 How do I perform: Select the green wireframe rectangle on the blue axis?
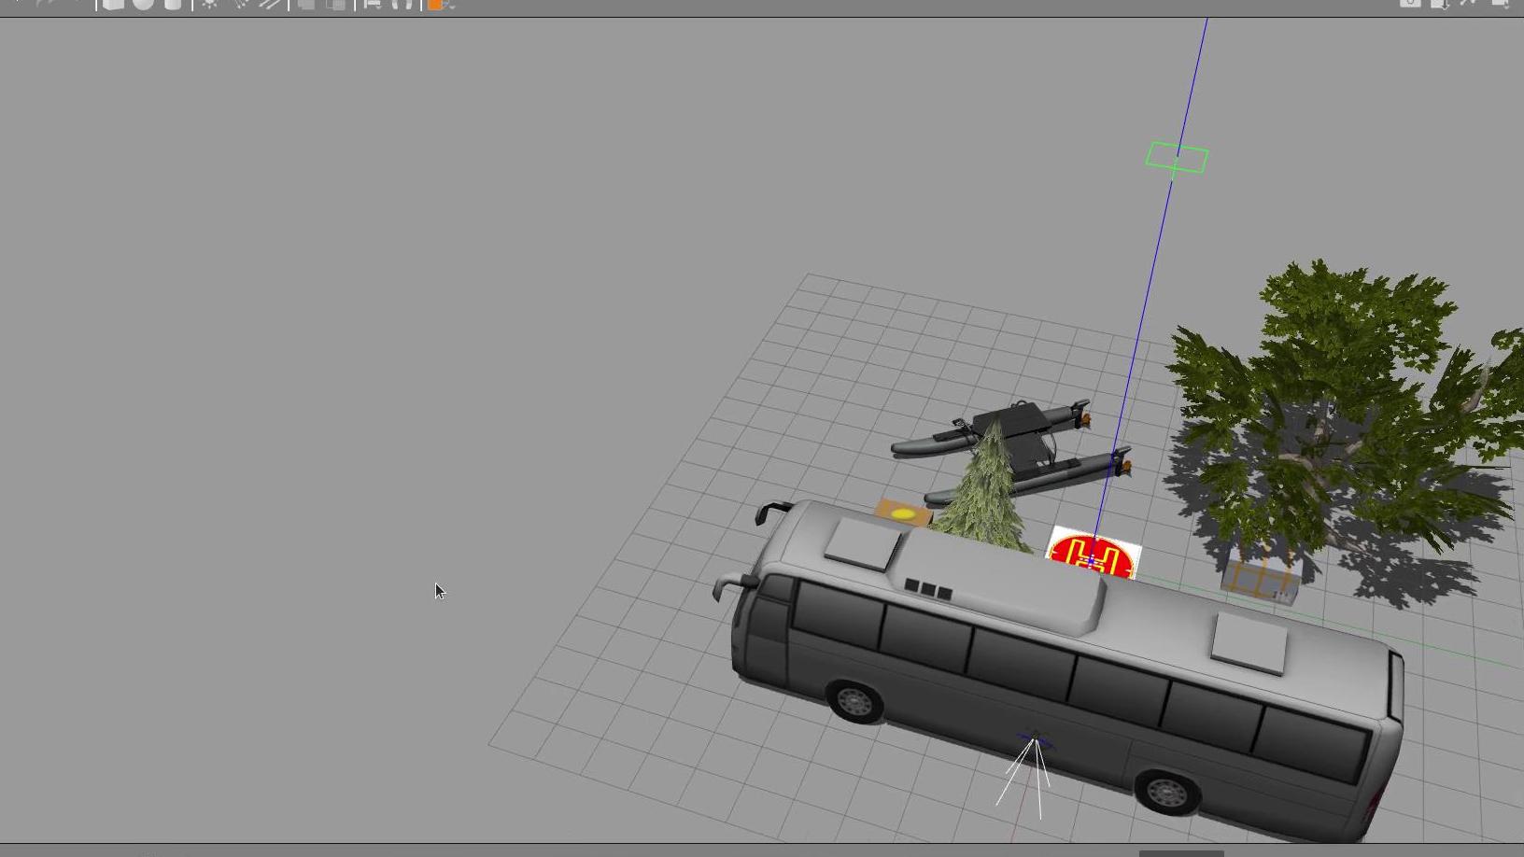coord(1177,158)
